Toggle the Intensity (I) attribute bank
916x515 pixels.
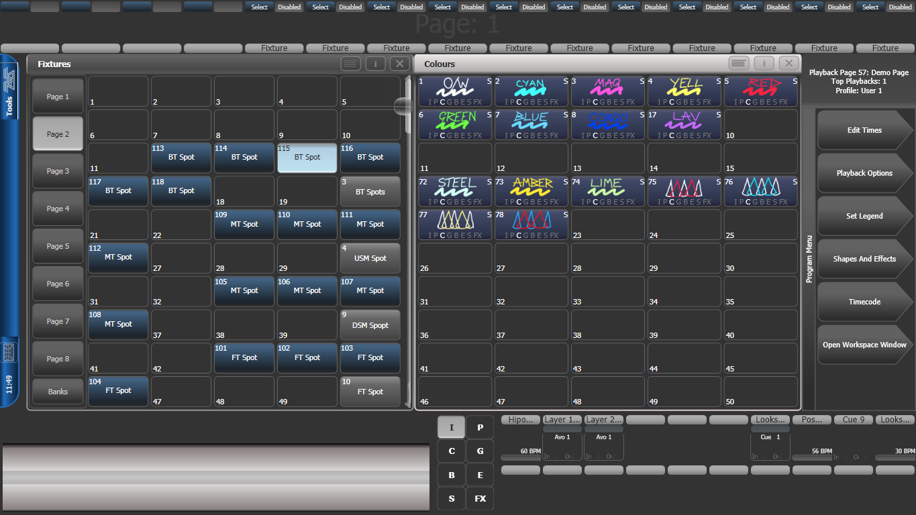pyautogui.click(x=452, y=428)
